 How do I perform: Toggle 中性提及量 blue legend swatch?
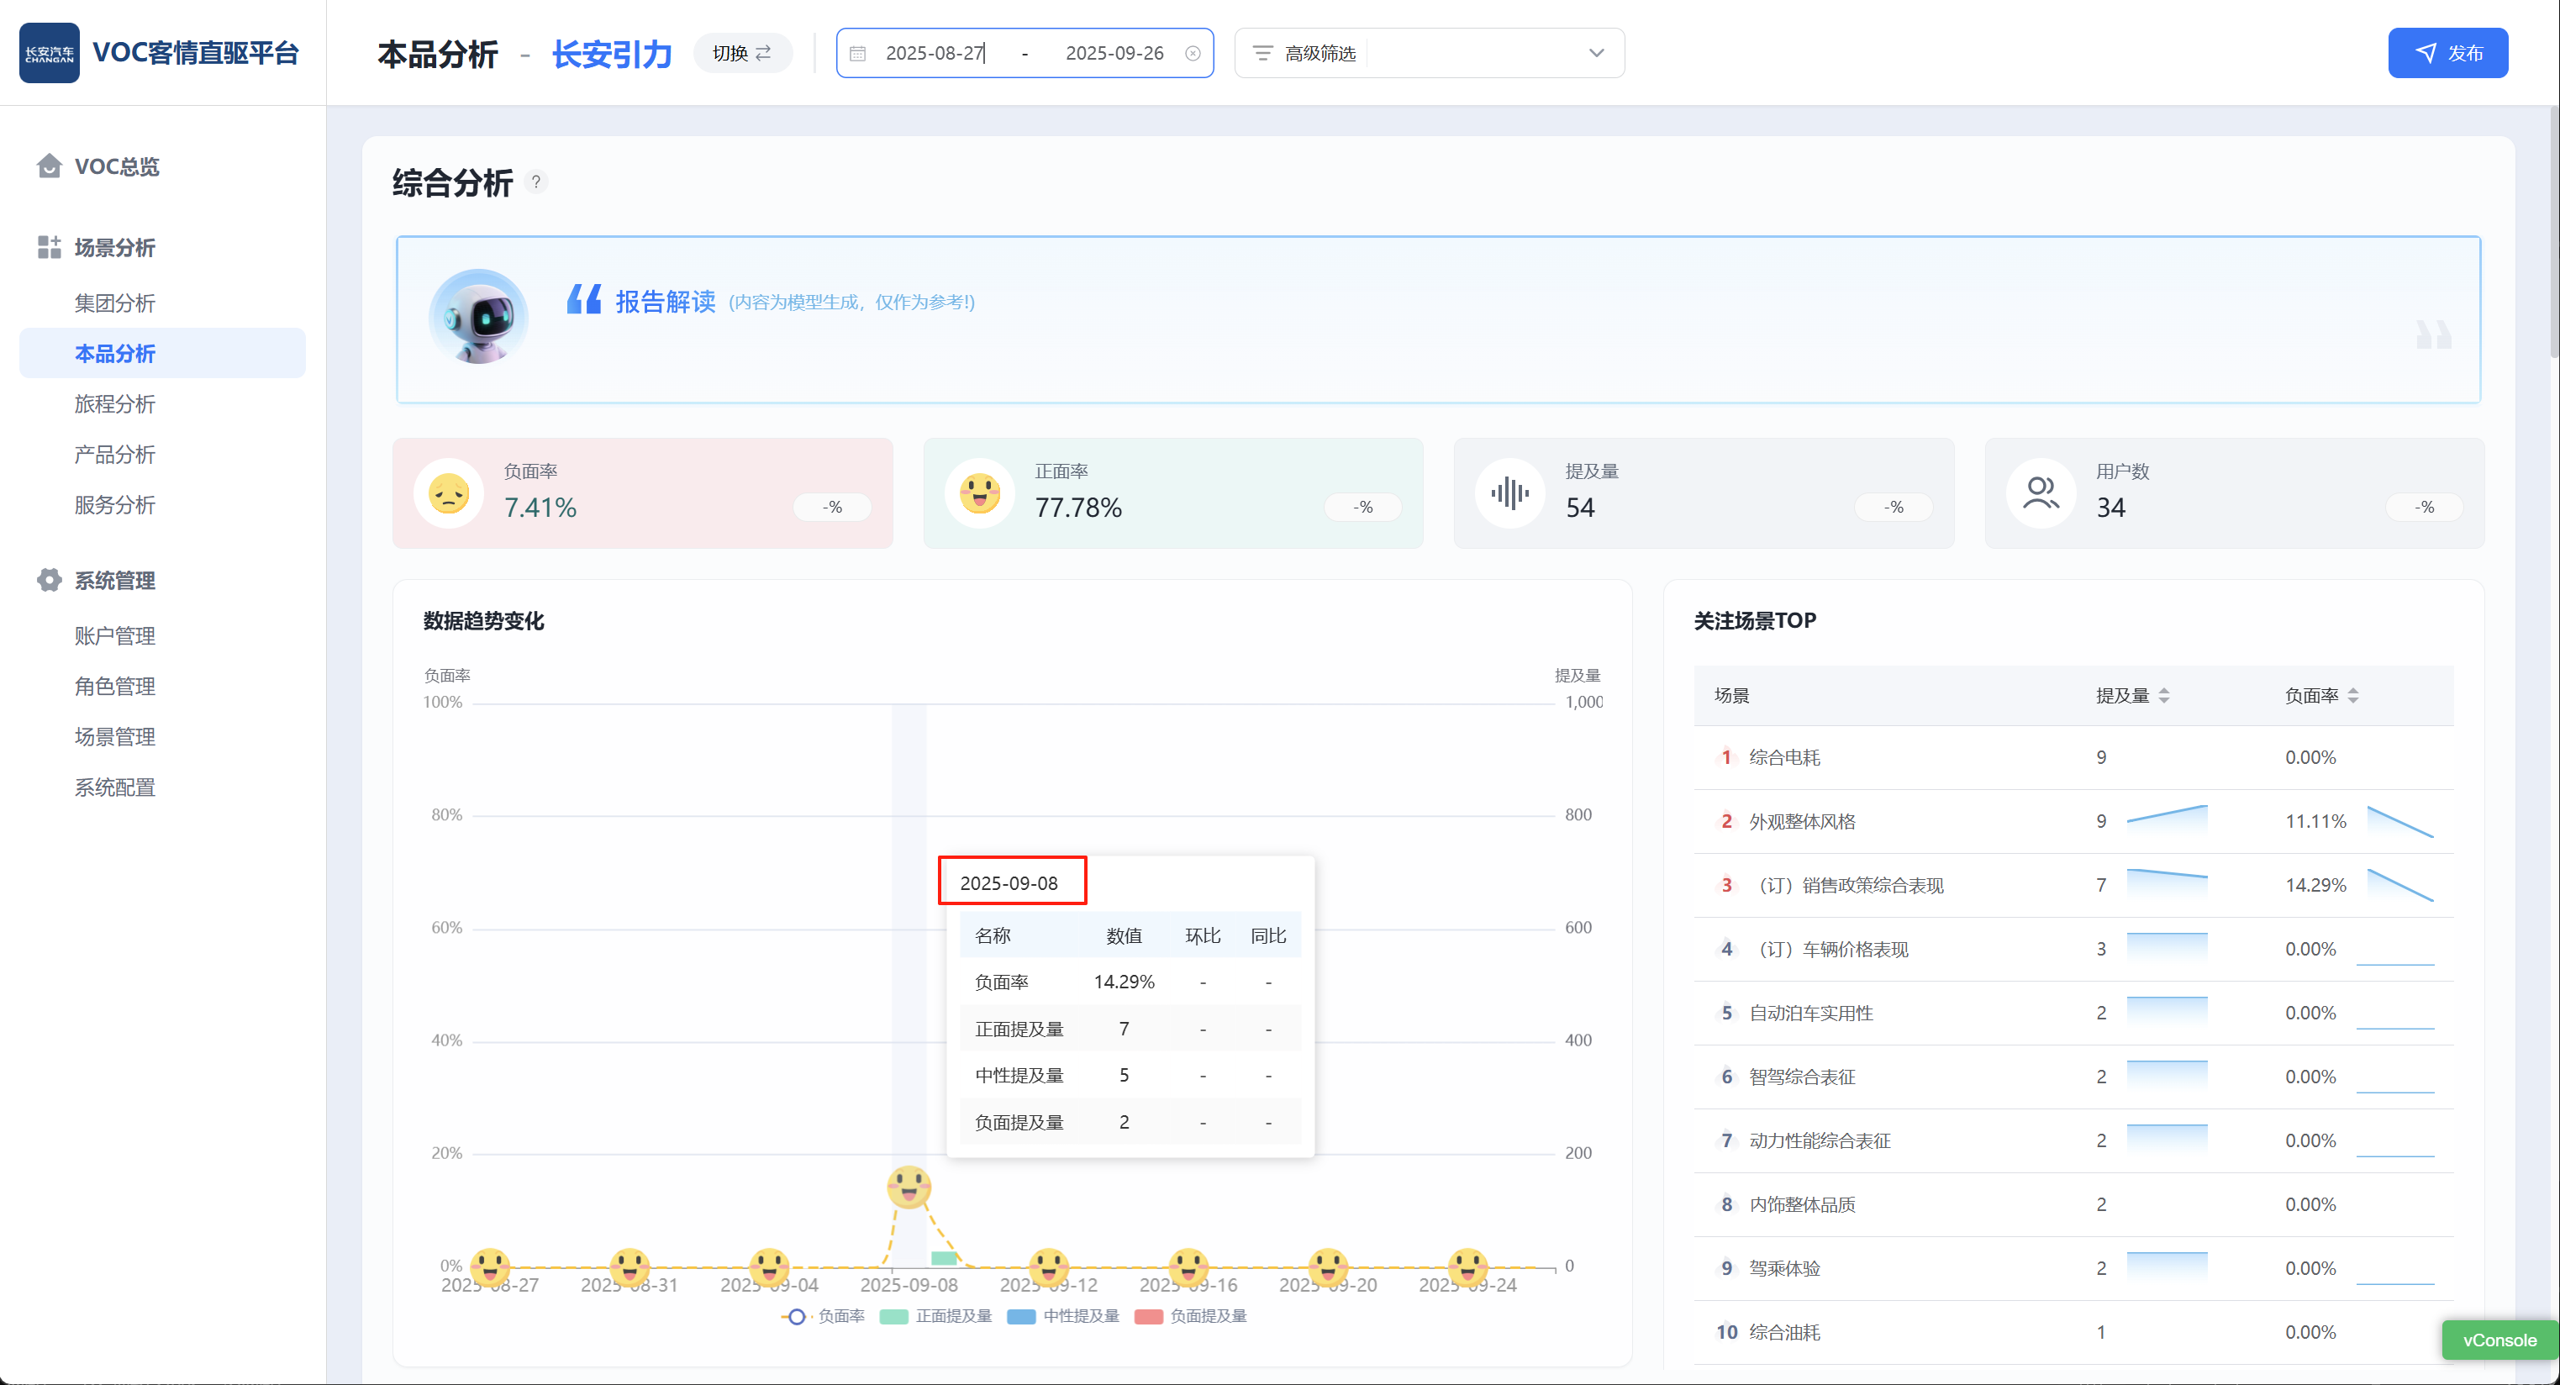click(1020, 1315)
